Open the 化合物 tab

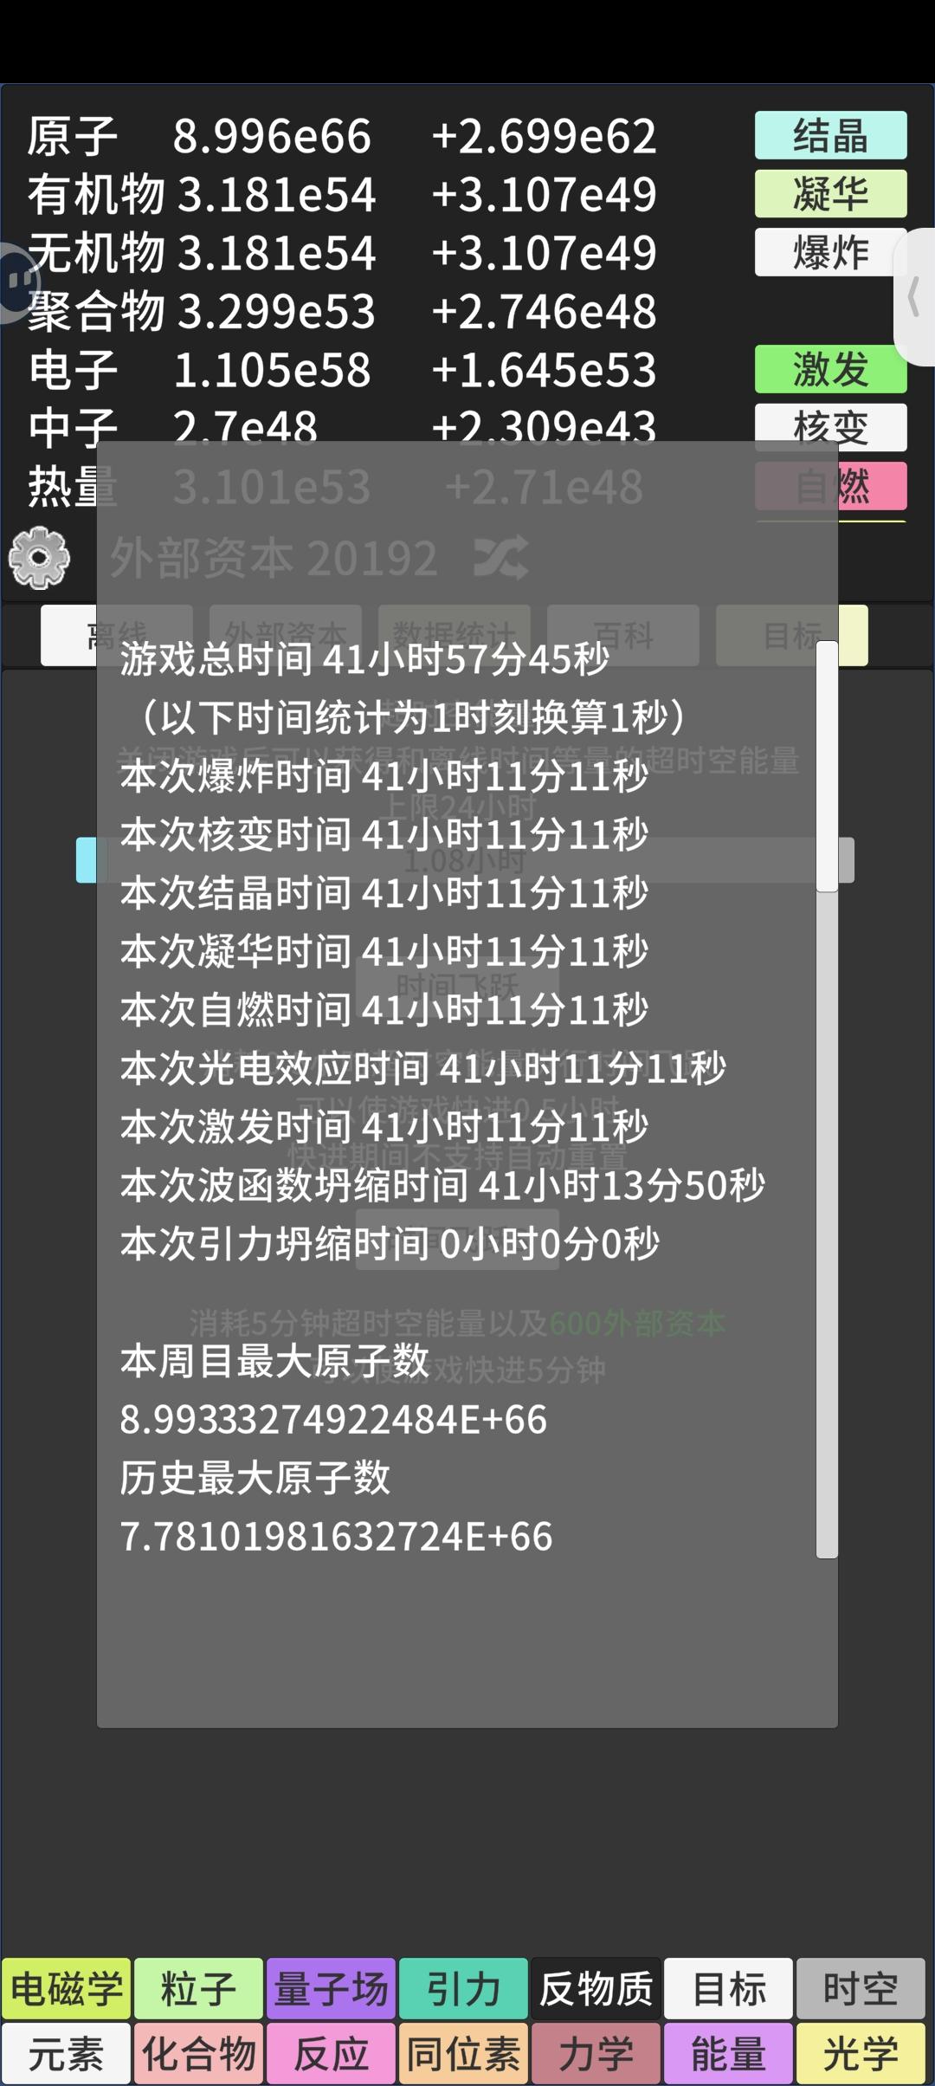pos(199,2054)
